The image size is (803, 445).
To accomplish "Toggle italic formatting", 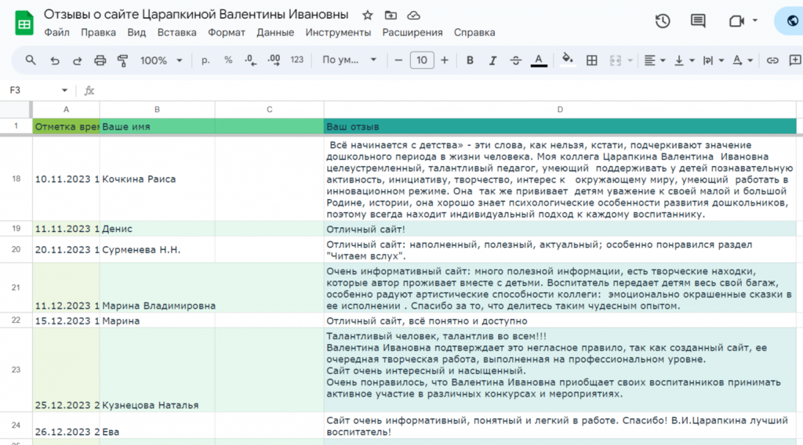I will (492, 60).
